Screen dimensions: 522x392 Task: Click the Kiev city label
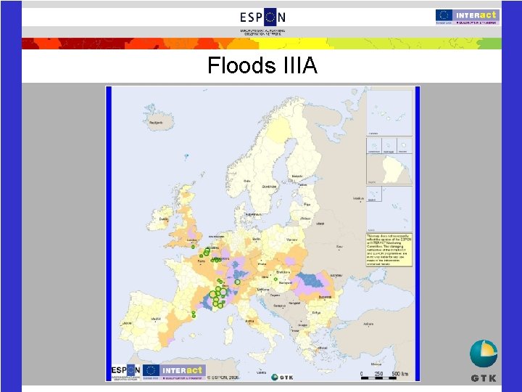pos(339,247)
